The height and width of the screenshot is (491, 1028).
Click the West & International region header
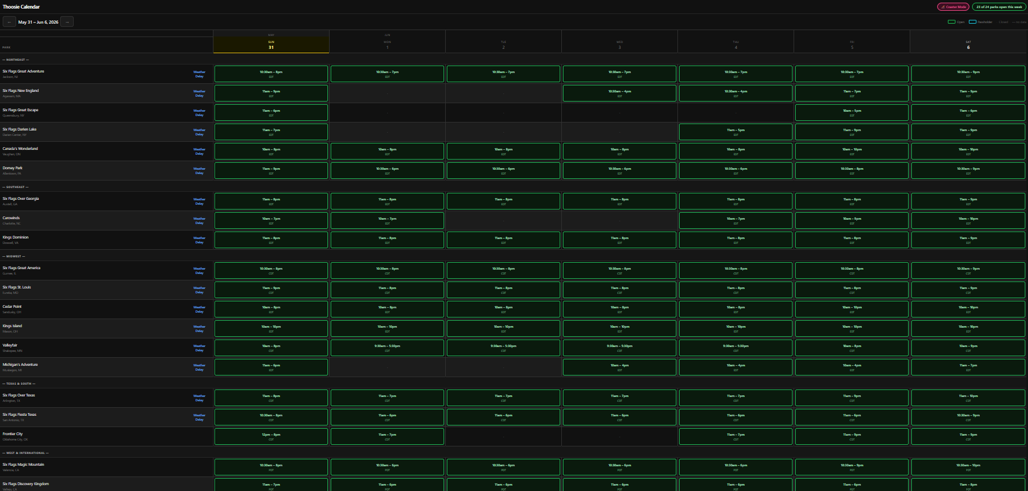point(25,453)
